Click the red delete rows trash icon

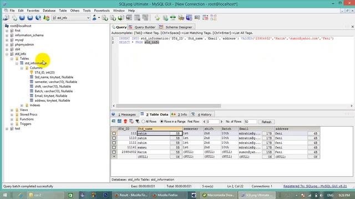[x=125, y=122]
